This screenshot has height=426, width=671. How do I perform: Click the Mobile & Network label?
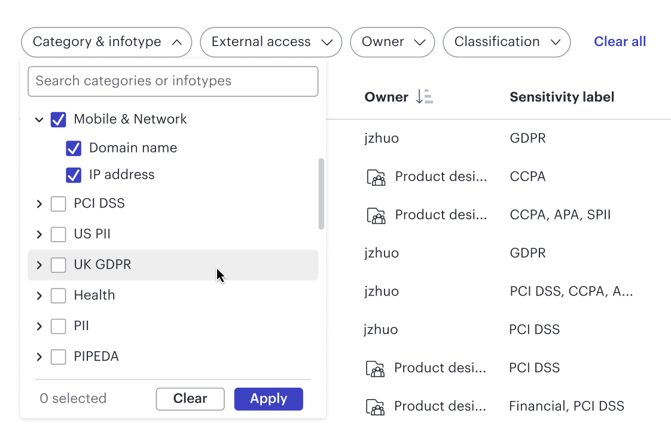(130, 119)
